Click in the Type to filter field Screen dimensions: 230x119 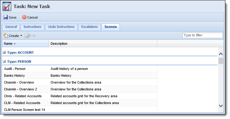point(203,35)
